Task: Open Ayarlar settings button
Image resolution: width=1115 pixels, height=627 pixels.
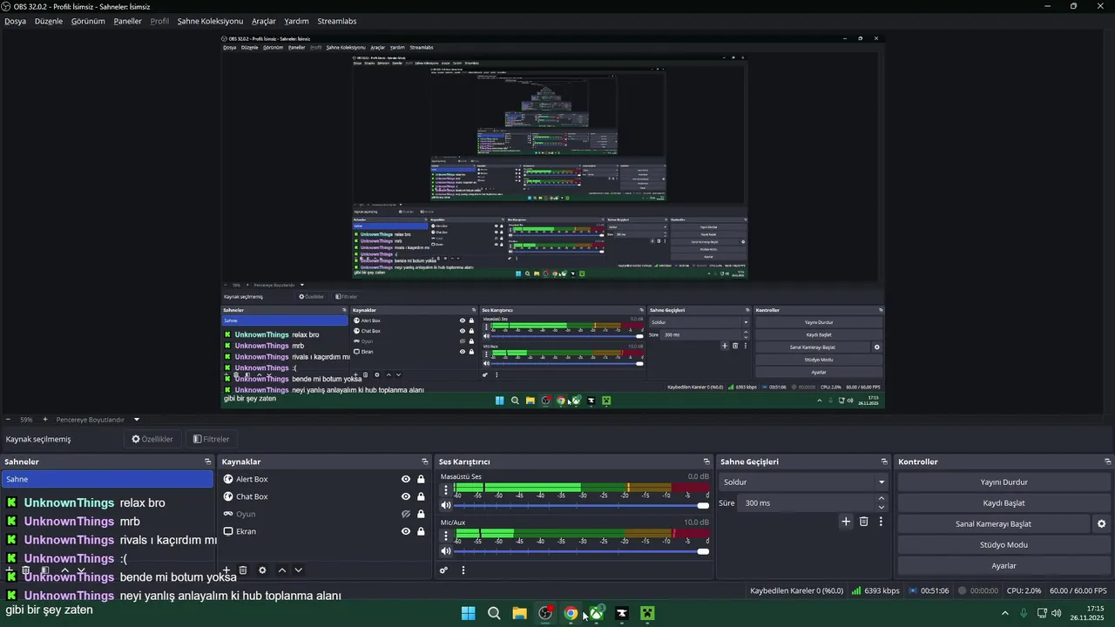Action: tap(1004, 565)
